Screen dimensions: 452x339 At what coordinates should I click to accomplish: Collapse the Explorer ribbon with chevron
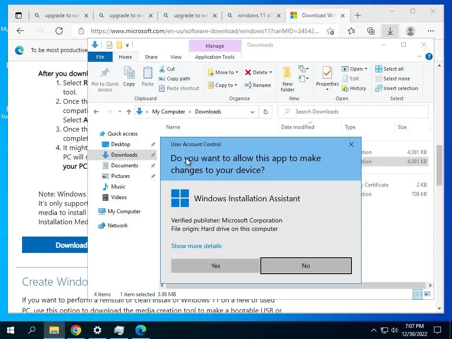pyautogui.click(x=419, y=56)
